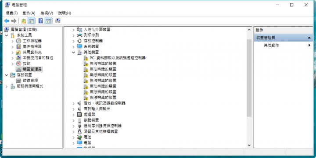Click the Scan for hardware changes icon
The width and height of the screenshot is (316, 158).
(x=58, y=21)
